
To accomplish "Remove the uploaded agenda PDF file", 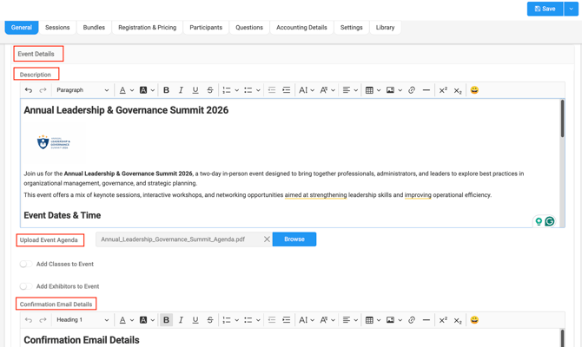I will [x=267, y=239].
